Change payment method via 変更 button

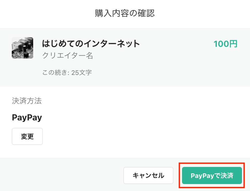[27, 136]
